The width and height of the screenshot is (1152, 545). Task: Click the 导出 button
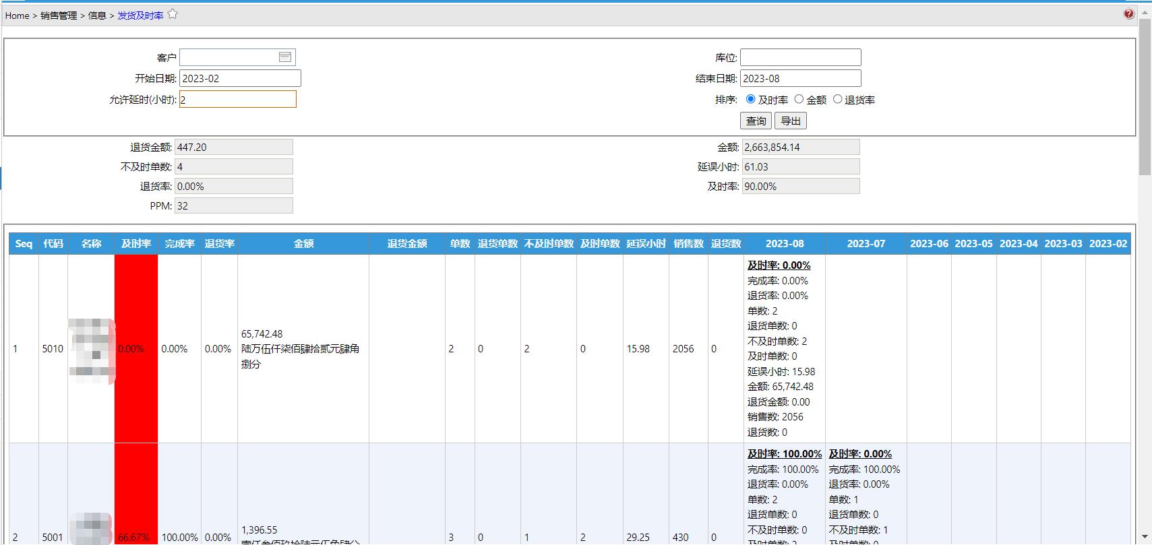[791, 121]
